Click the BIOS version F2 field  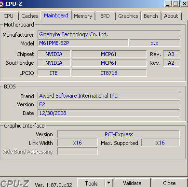[109, 104]
